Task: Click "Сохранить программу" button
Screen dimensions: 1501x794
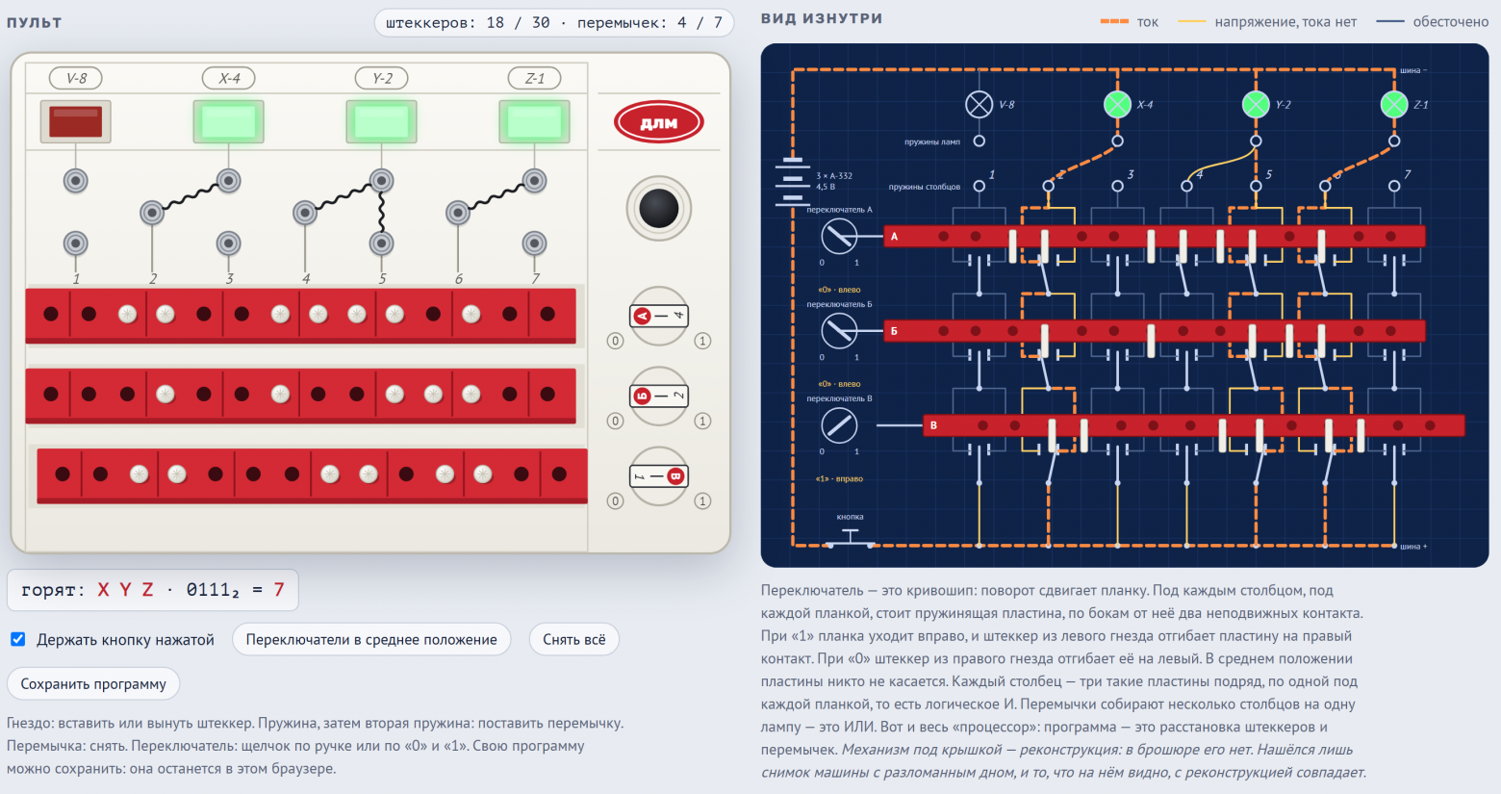Action: [93, 684]
